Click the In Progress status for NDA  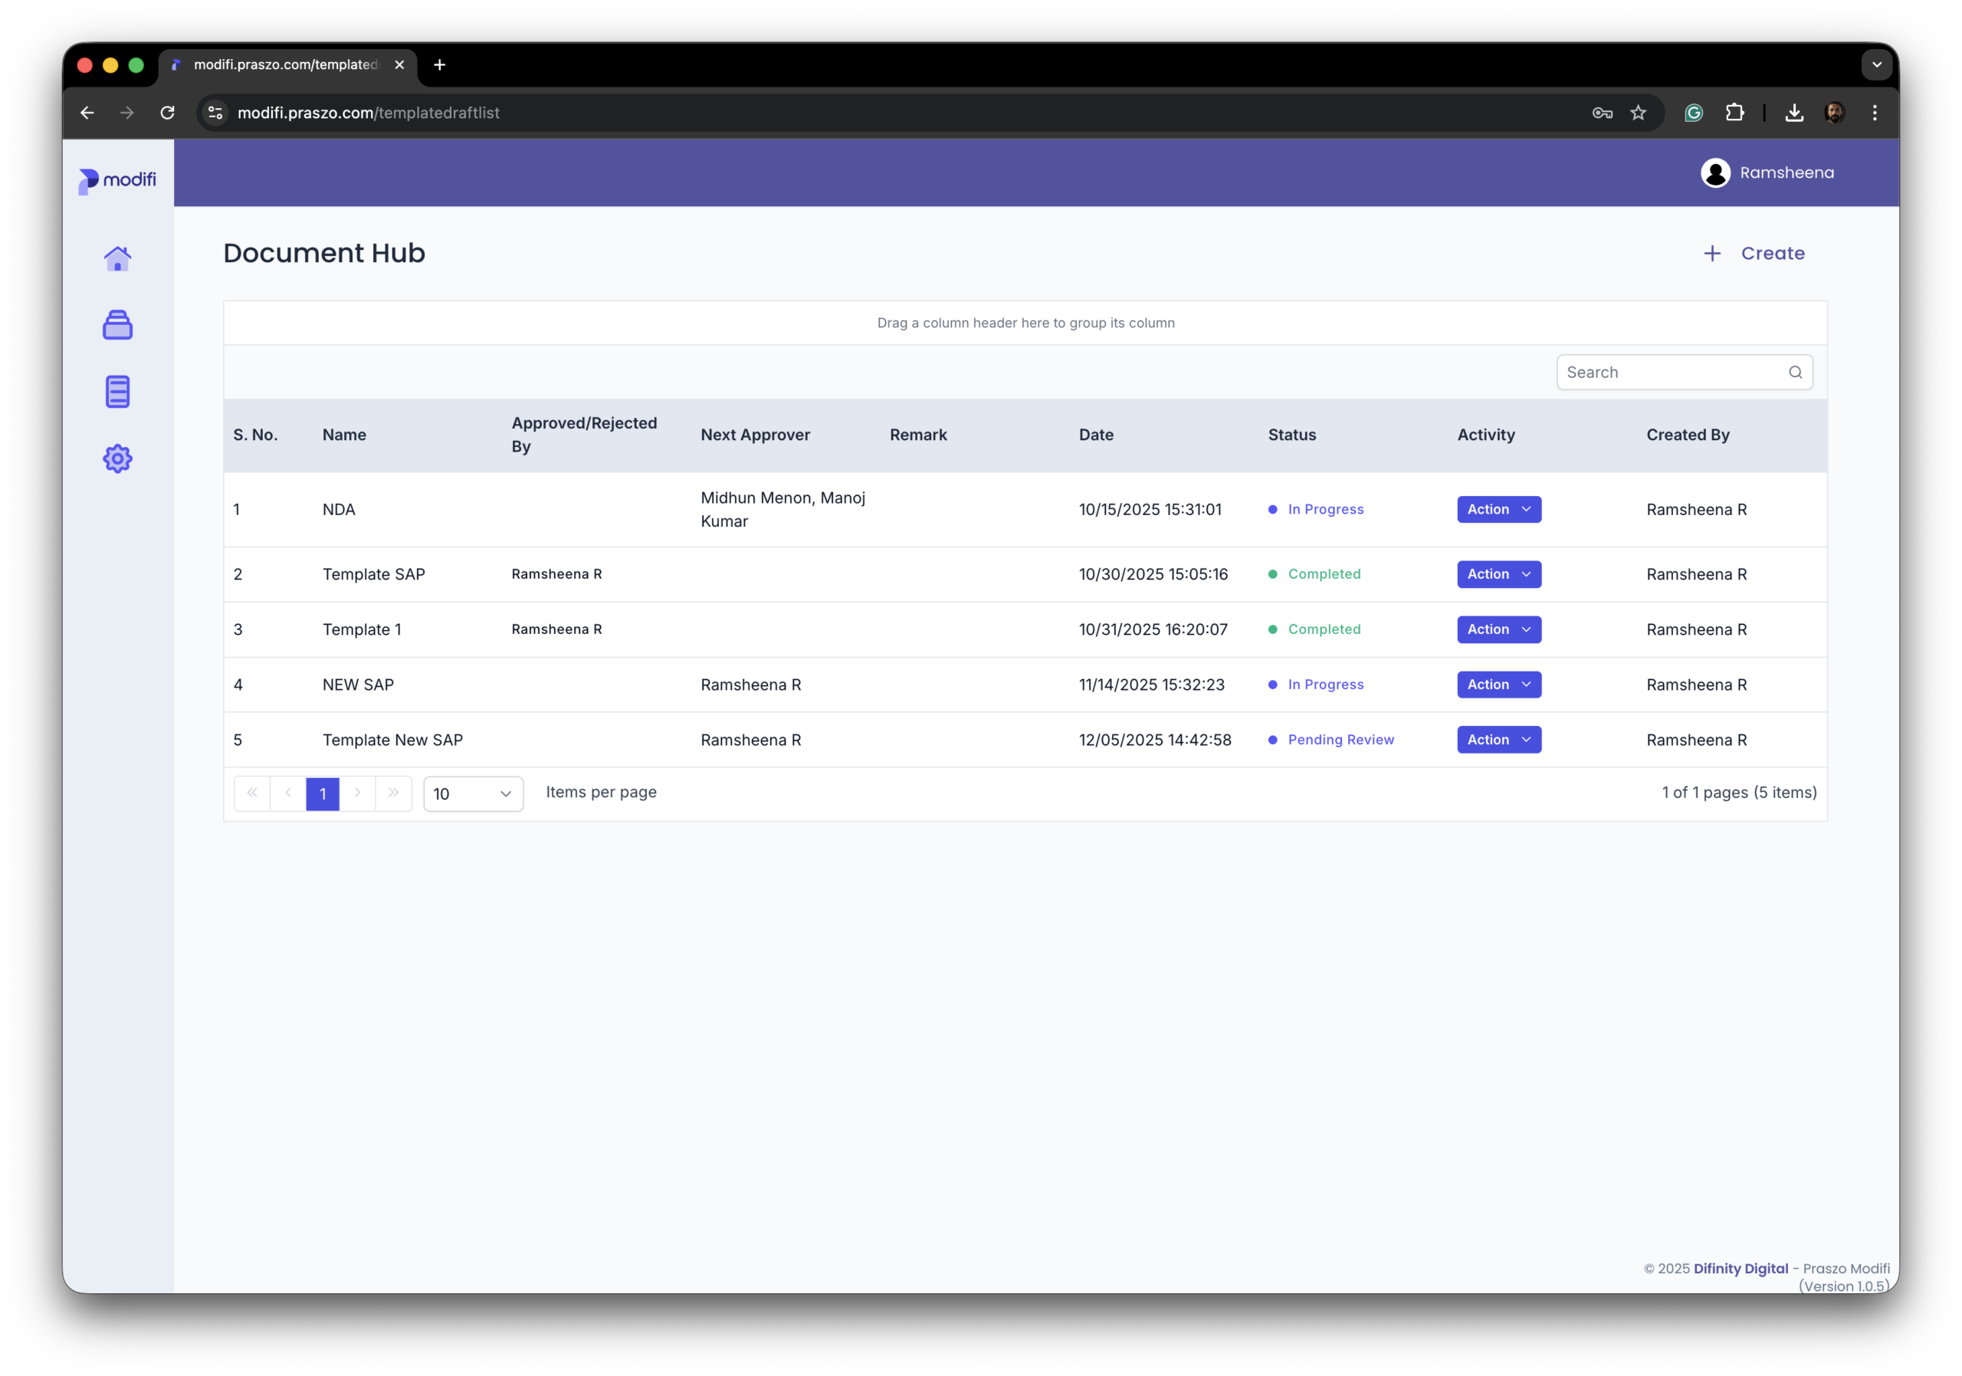tap(1325, 509)
